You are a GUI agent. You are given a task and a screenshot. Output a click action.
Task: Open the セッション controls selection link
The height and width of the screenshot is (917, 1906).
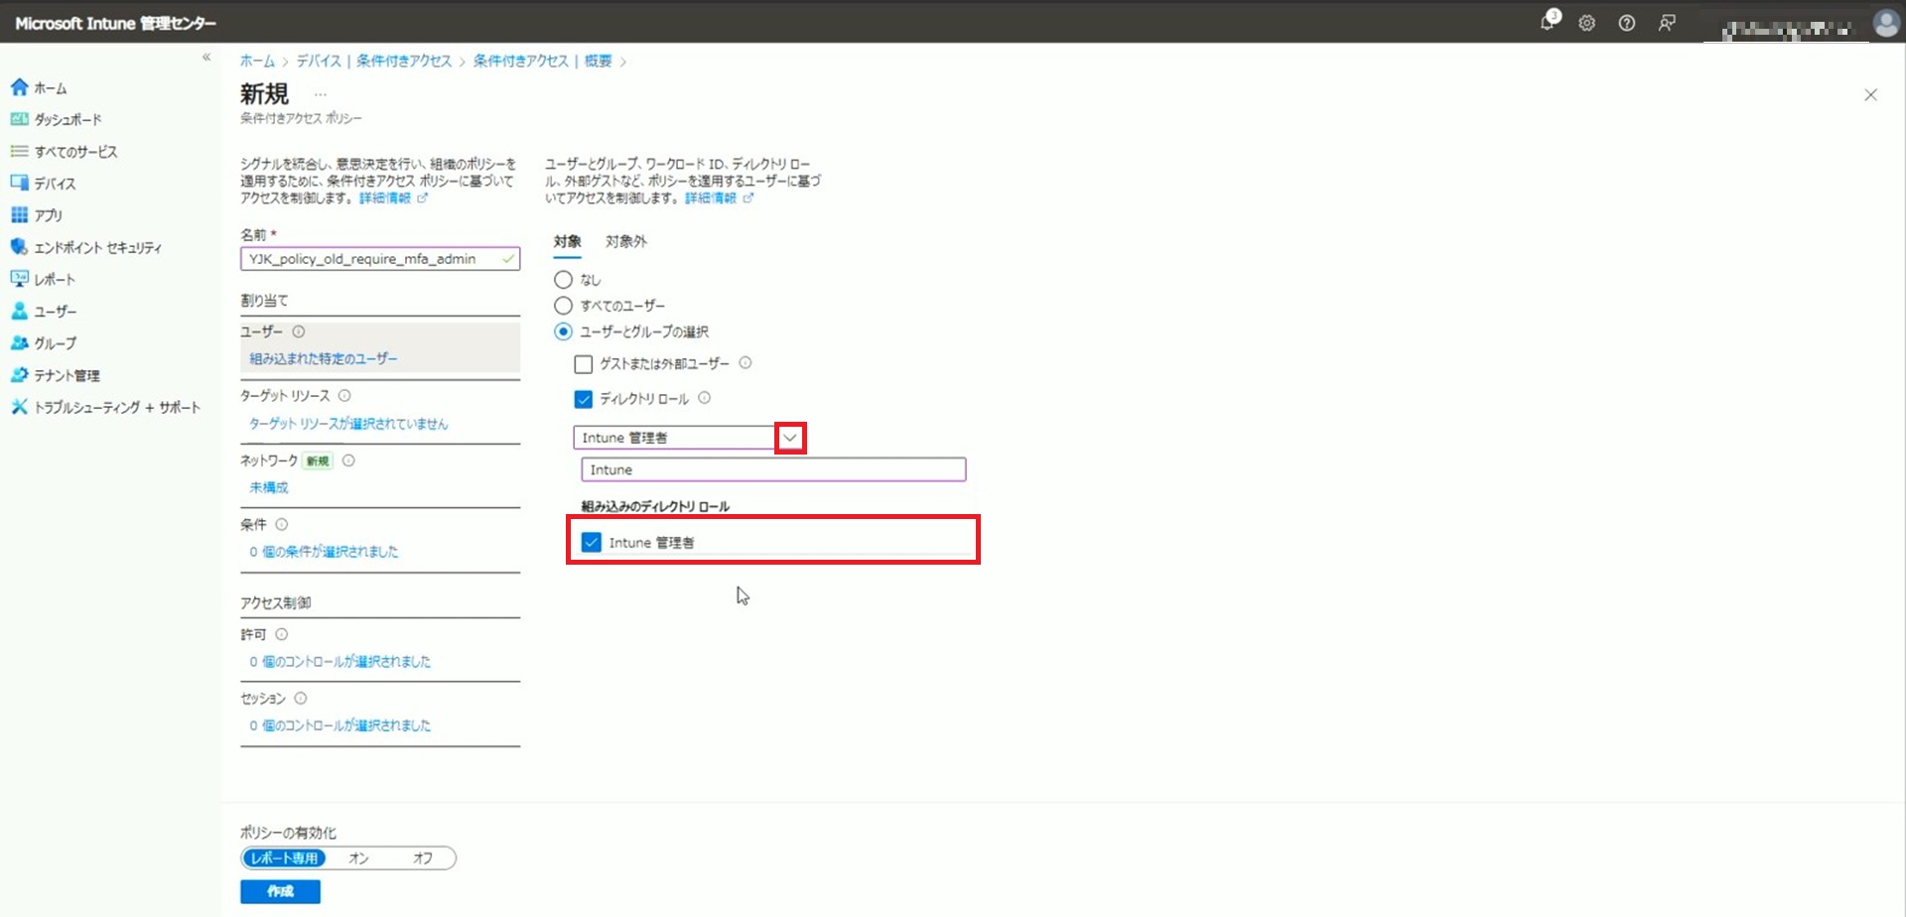340,725
